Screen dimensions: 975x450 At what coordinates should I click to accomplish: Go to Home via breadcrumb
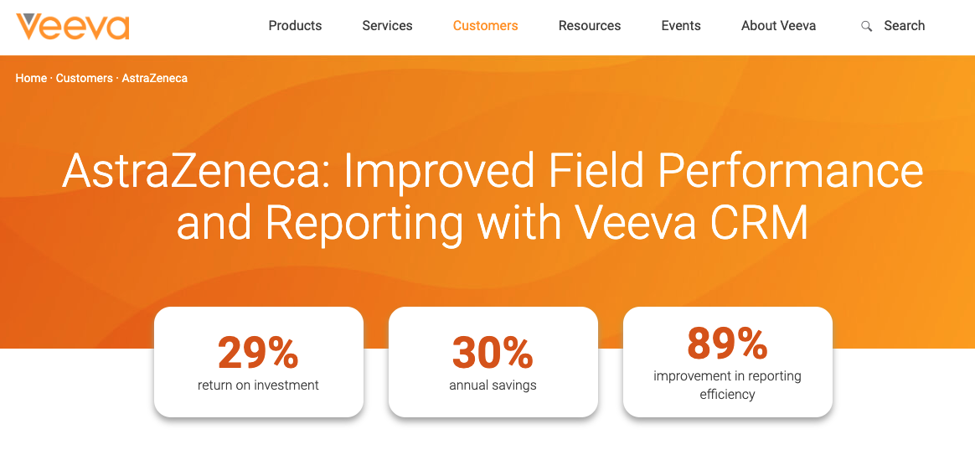(x=31, y=78)
